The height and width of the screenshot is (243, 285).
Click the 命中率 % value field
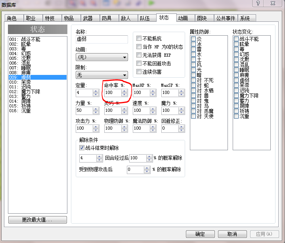113,93
